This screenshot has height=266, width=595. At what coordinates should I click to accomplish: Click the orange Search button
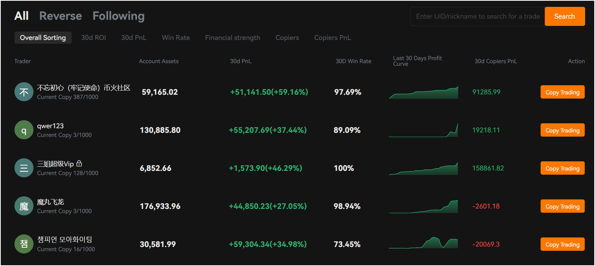(x=565, y=16)
